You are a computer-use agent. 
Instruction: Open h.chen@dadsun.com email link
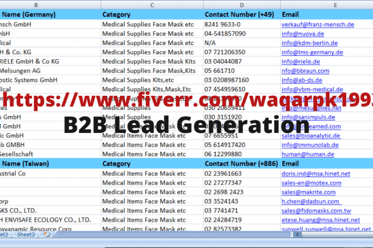pyautogui.click(x=310, y=201)
